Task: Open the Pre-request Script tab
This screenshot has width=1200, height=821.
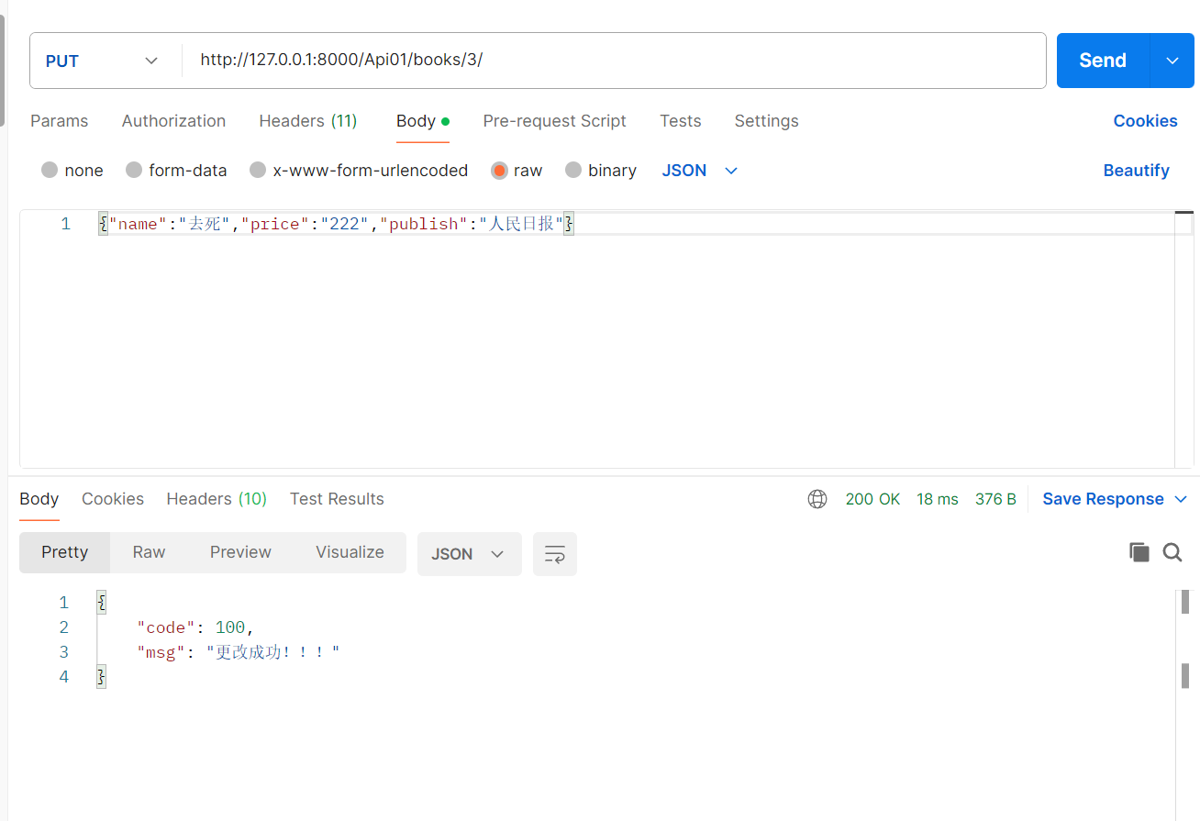Action: 555,121
